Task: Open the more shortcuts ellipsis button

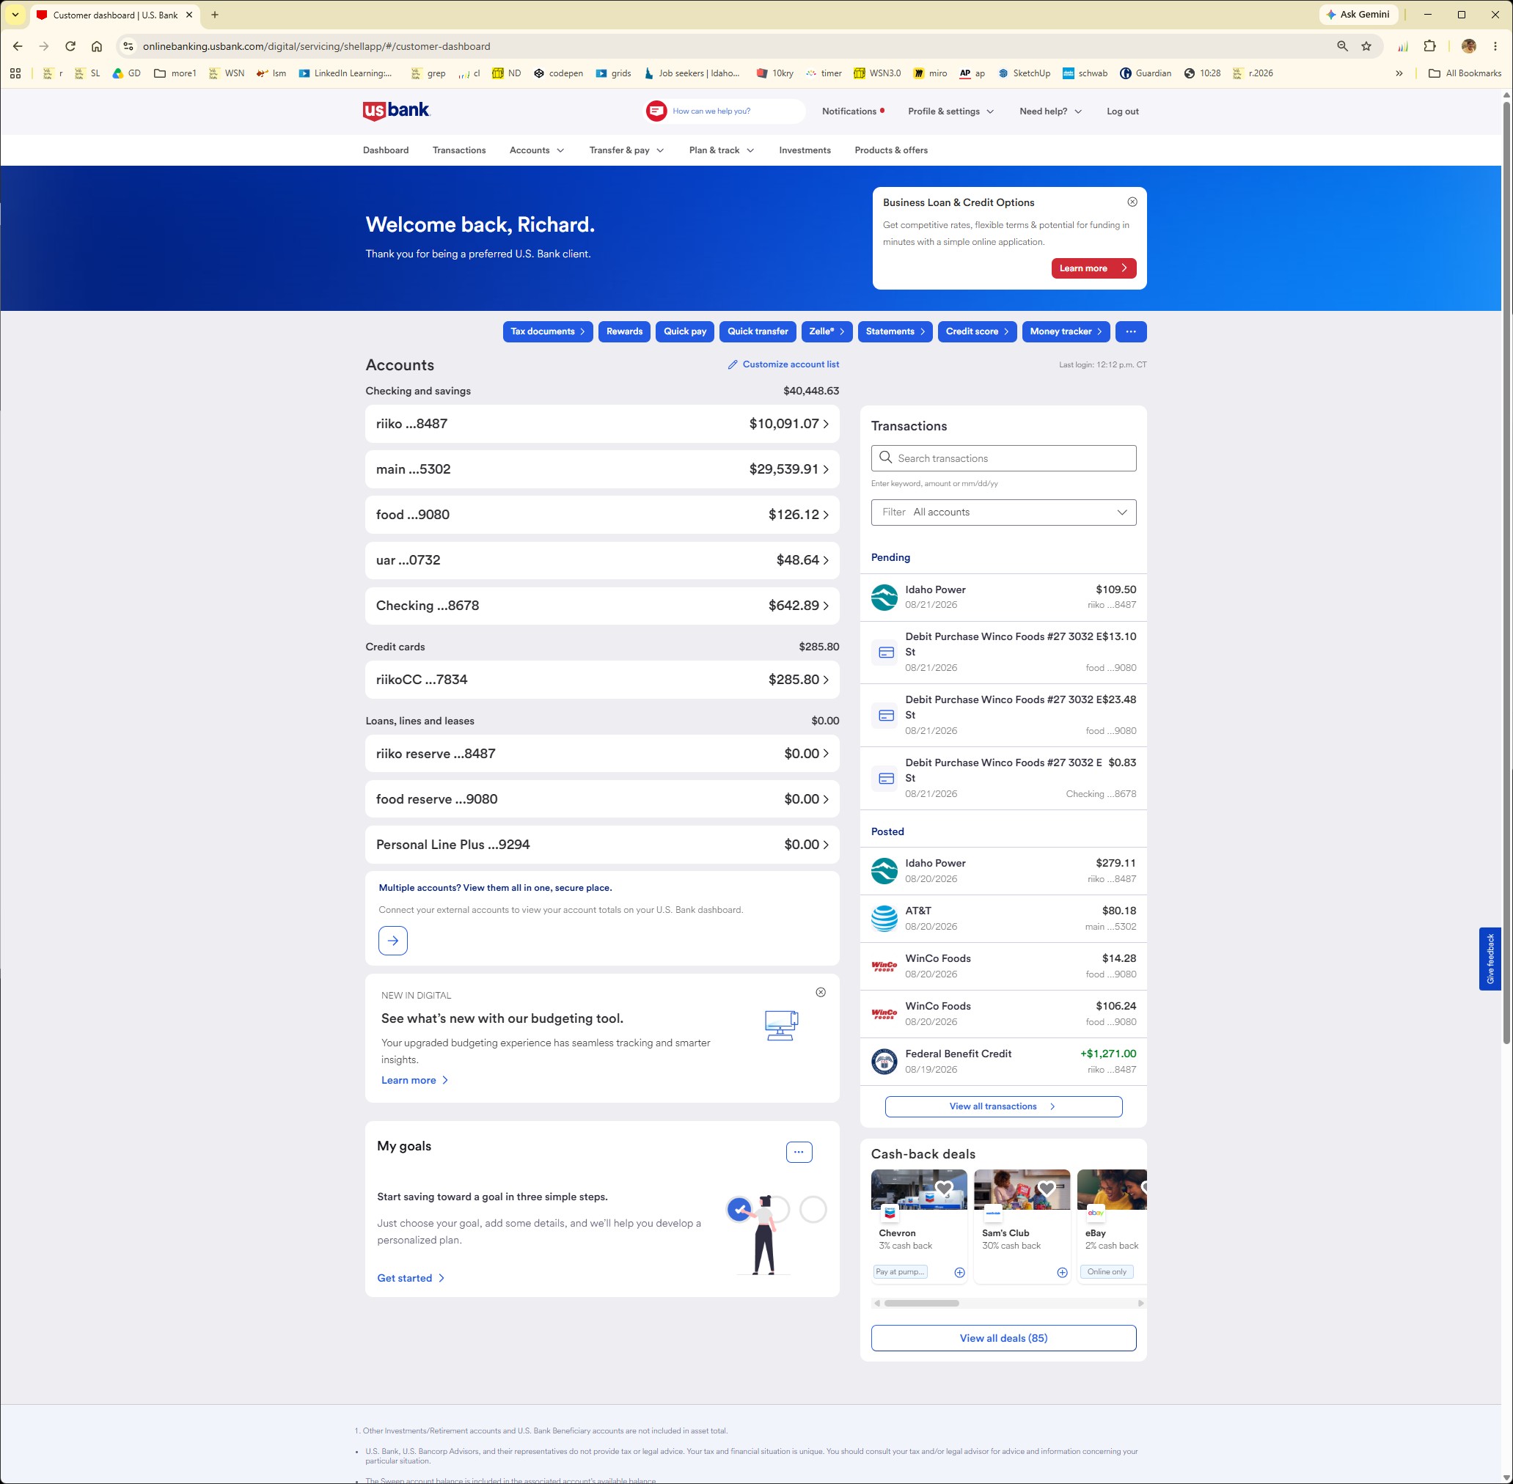Action: click(x=1131, y=331)
